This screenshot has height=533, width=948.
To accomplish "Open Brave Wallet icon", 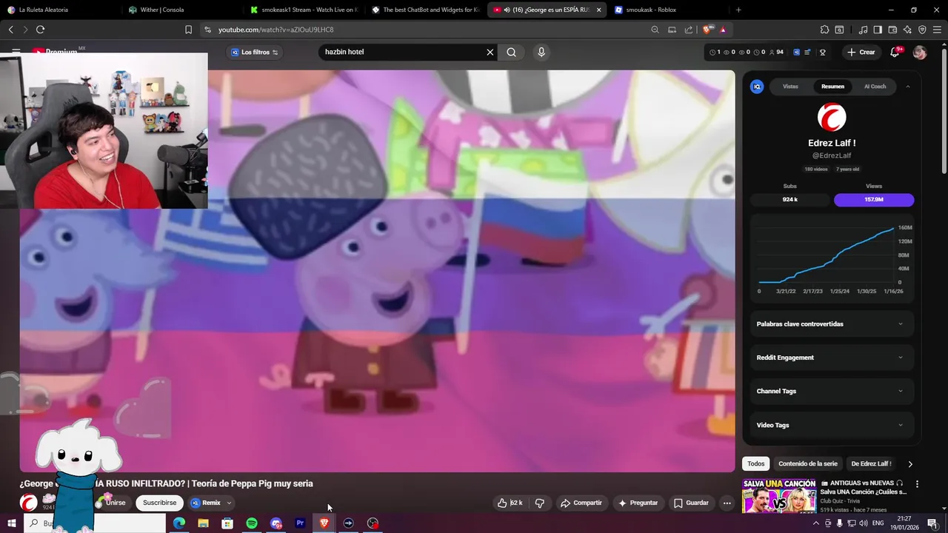I will coord(892,30).
